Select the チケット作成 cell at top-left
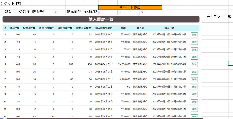The height and width of the screenshot is (119, 233). [x=11, y=3]
